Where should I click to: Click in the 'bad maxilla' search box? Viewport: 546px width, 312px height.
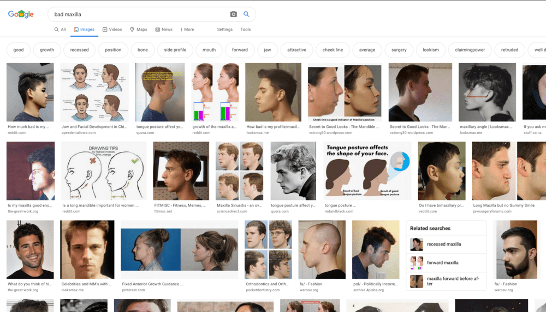click(136, 14)
